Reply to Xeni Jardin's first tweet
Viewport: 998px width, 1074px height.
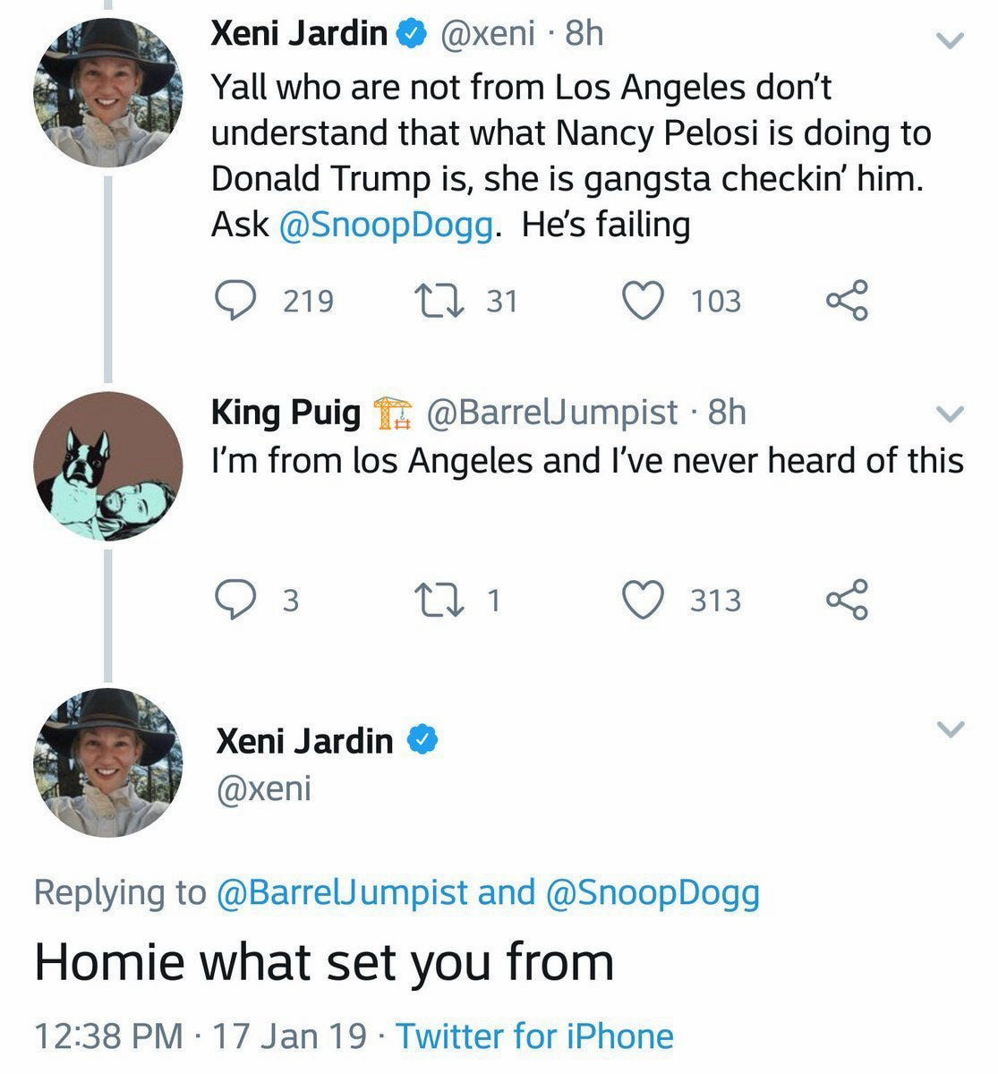pos(236,301)
